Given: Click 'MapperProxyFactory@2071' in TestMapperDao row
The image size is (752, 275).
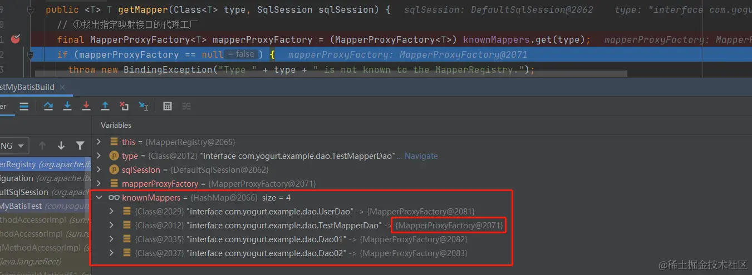Looking at the screenshot, I should point(449,226).
